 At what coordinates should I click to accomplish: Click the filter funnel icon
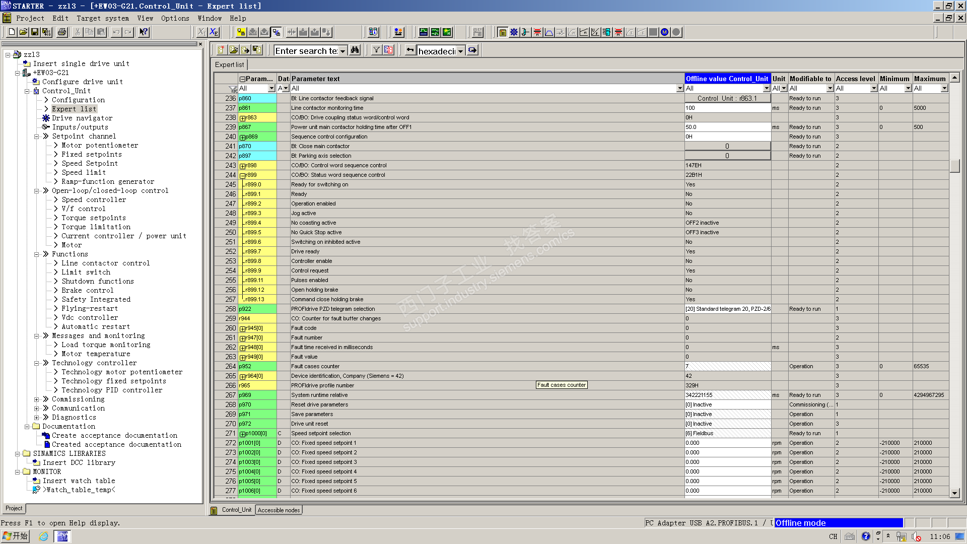tap(376, 50)
